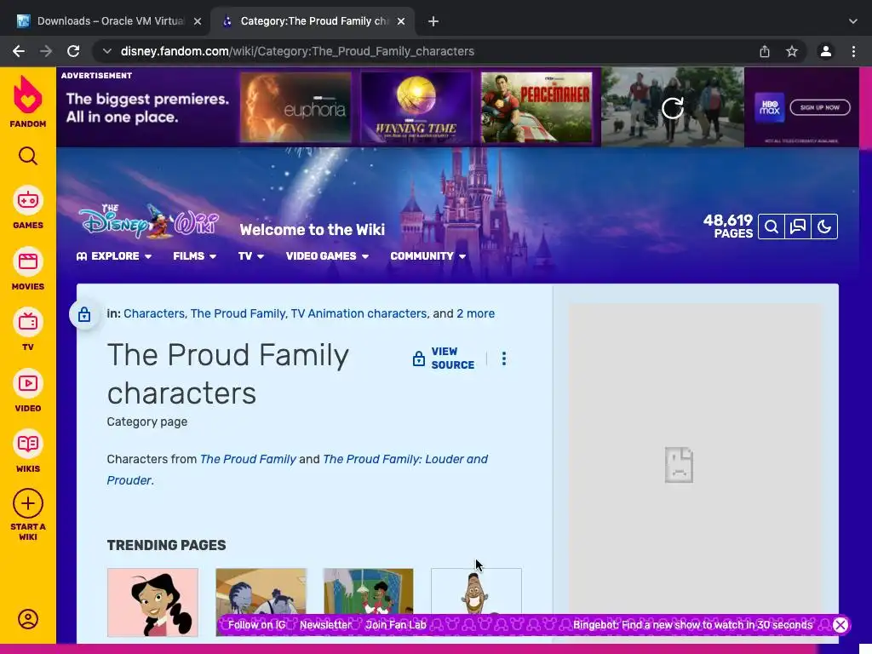Open the three-dot more actions menu
Viewport: 872px width, 654px height.
[x=504, y=359]
